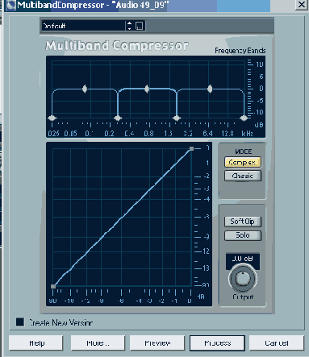This screenshot has height=357, width=309.
Task: Select the bottom-left compressor curve breakpoint
Action: 53,286
